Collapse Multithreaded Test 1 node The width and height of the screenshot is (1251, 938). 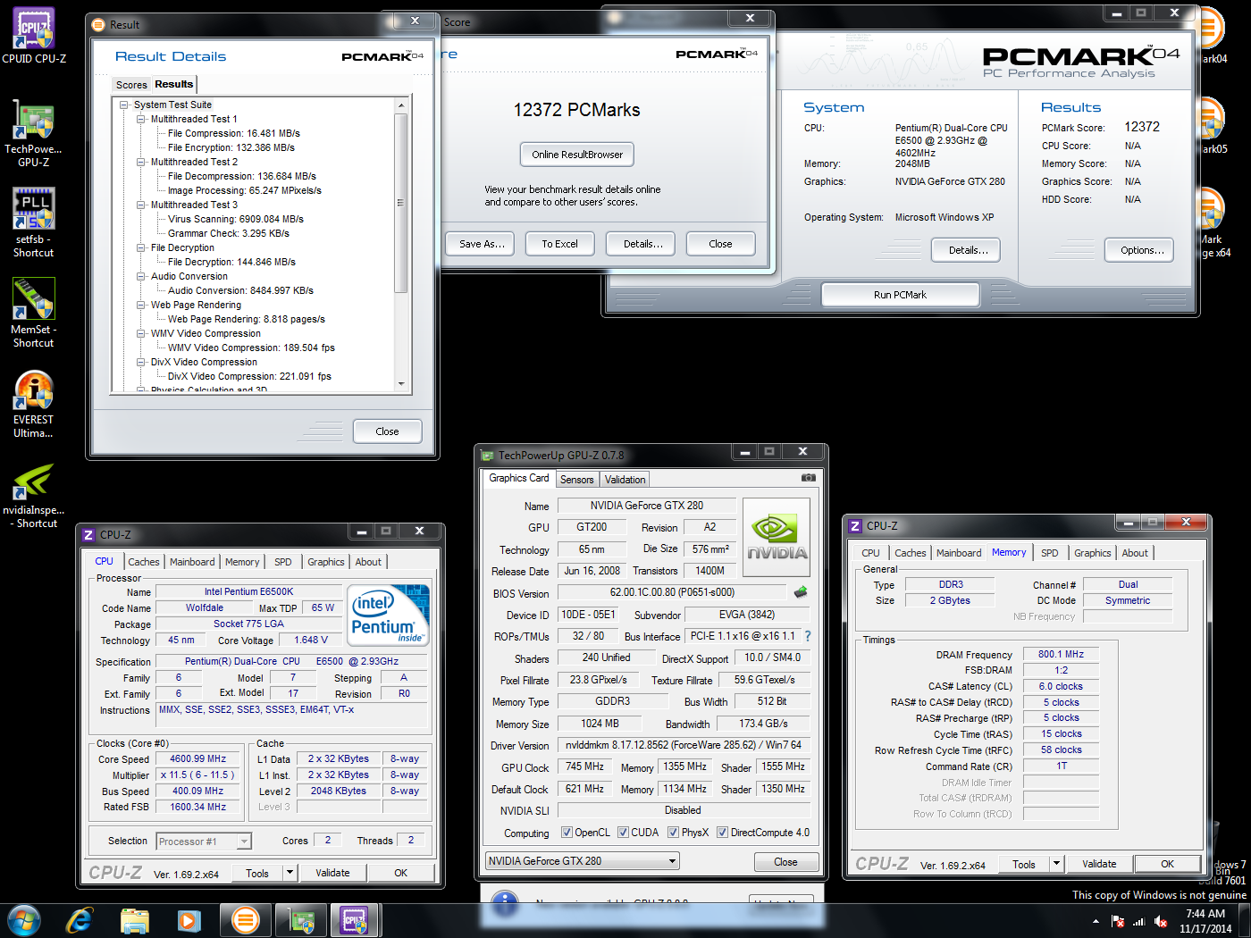141,119
